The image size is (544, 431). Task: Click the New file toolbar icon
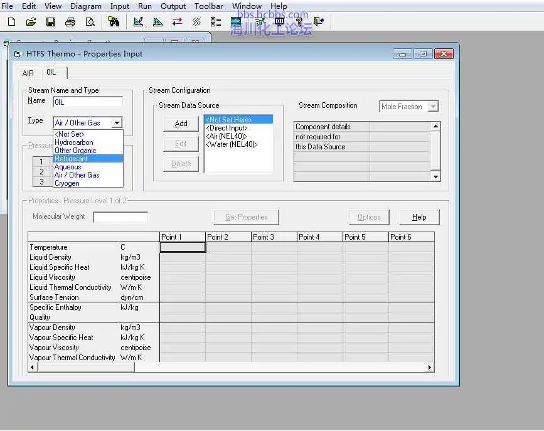point(11,22)
